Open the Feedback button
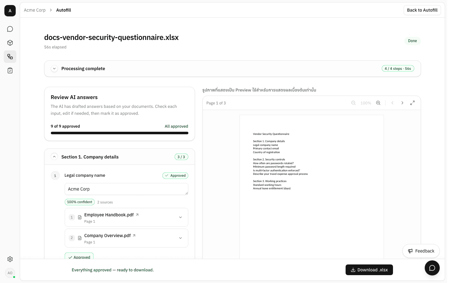This screenshot has height=283, width=452. [x=421, y=251]
